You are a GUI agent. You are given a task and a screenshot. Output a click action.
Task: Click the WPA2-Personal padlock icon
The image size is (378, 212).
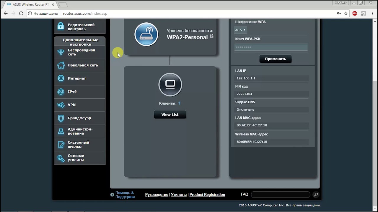pyautogui.click(x=211, y=36)
